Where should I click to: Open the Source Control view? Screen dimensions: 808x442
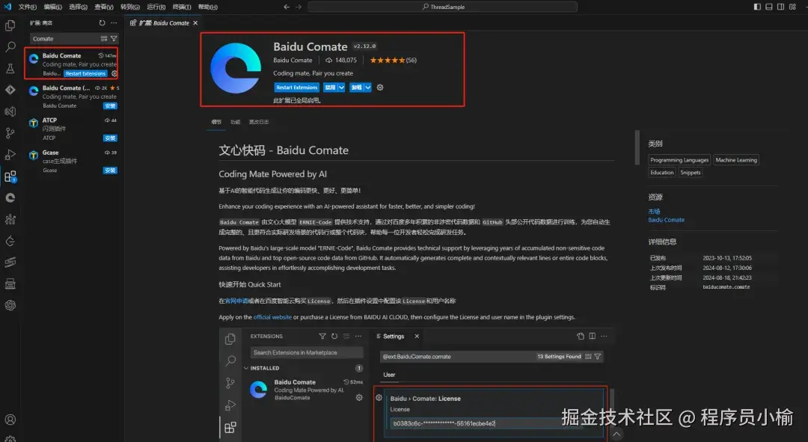click(x=10, y=133)
